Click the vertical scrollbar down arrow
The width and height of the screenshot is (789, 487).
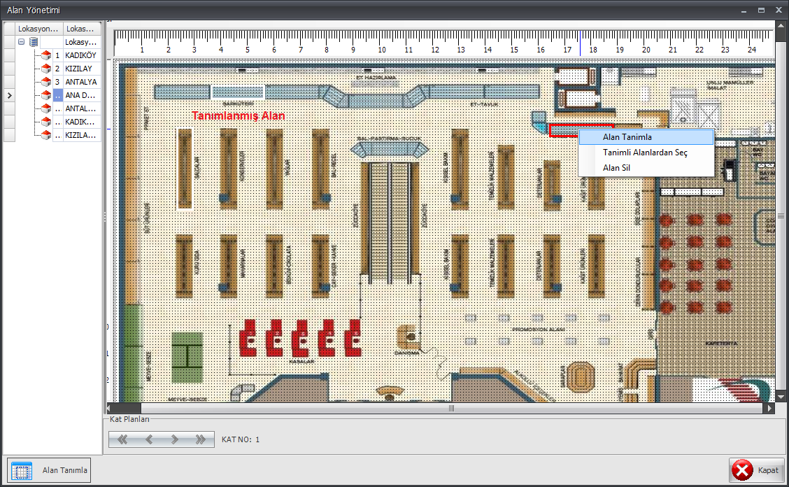(x=781, y=397)
